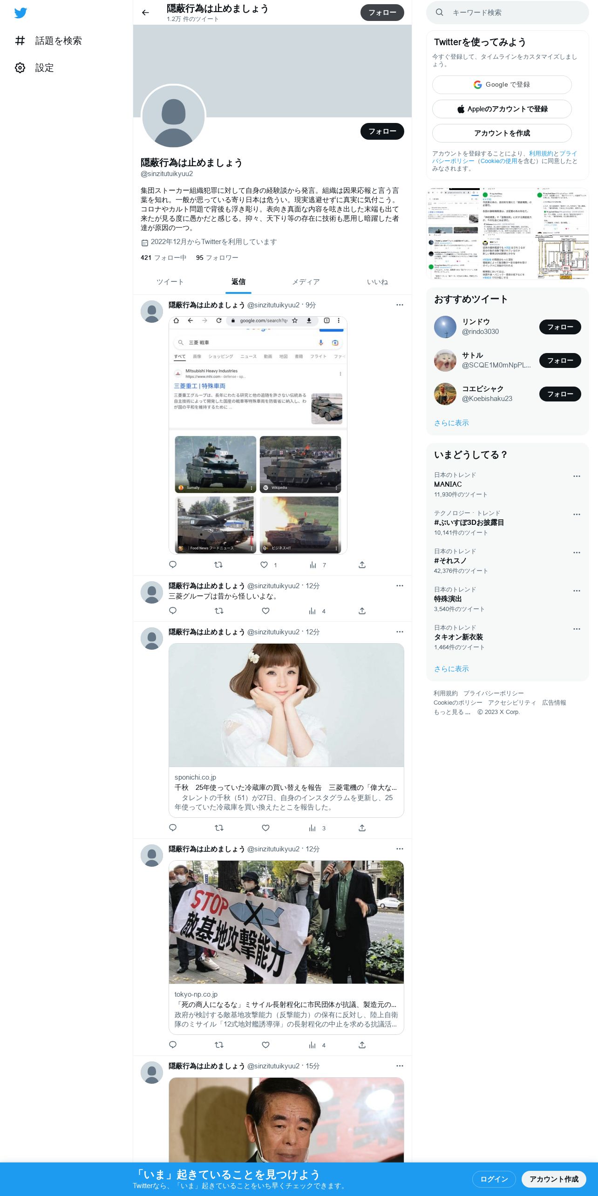Follow サトル suggested account
The image size is (598, 1196).
click(x=560, y=360)
